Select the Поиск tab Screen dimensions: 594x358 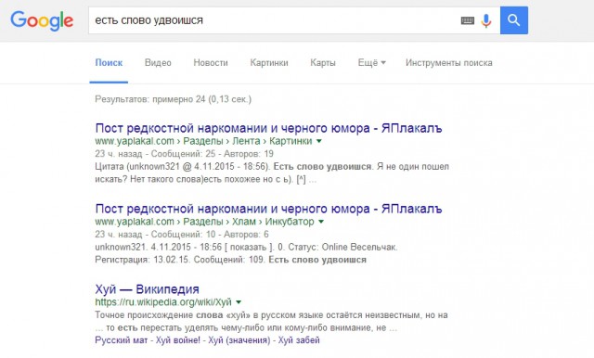click(109, 63)
